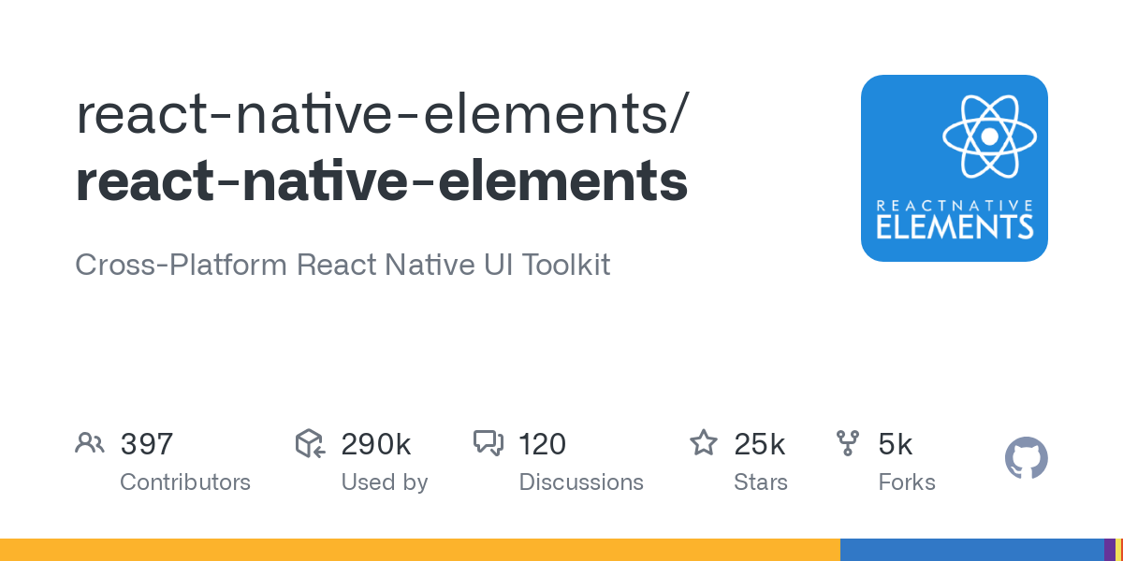Viewport: 1123px width, 561px height.
Task: Click the Cross-Platform React Native UI Toolkit description
Action: pyautogui.click(x=342, y=265)
